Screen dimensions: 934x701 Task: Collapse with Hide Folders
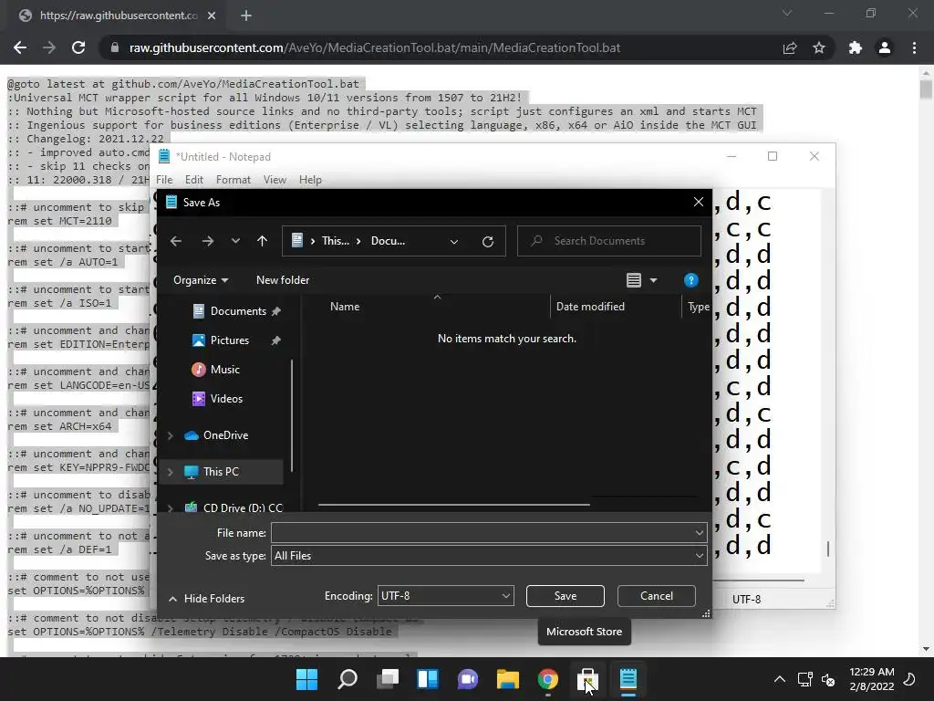coord(207,599)
